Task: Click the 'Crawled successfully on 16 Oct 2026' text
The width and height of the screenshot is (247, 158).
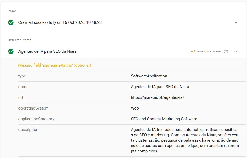Action: pos(60,22)
